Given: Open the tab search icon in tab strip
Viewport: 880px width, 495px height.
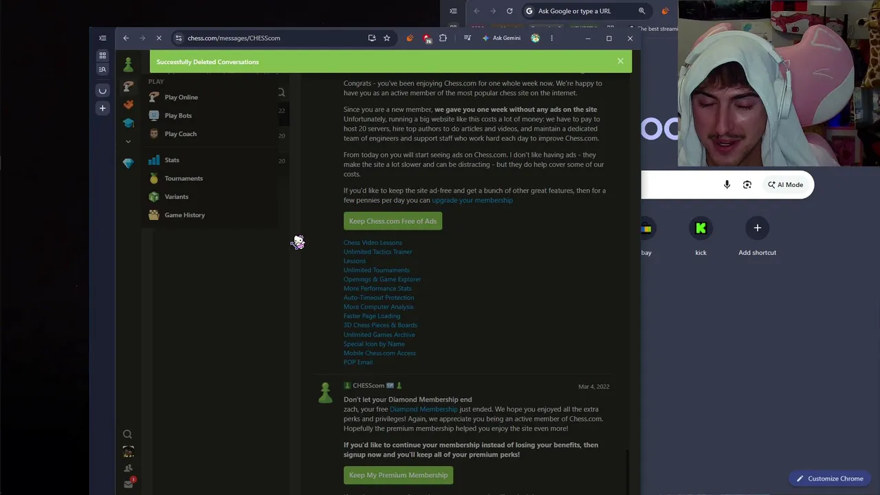Looking at the screenshot, I should click(x=102, y=69).
